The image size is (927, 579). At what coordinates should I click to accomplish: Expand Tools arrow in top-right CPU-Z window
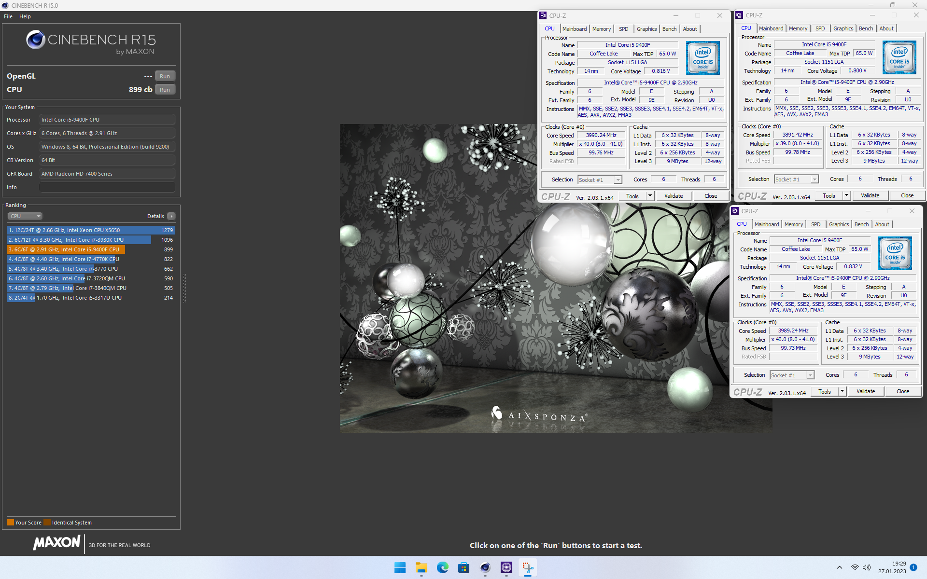pyautogui.click(x=846, y=195)
